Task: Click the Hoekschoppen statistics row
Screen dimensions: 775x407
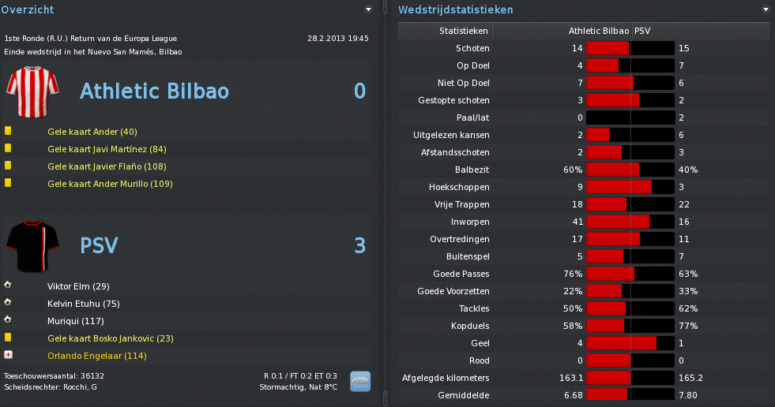Action: [x=584, y=187]
